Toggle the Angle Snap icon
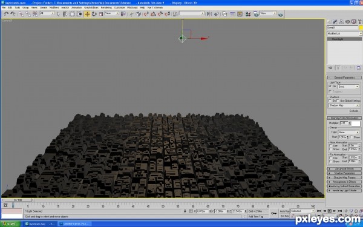This screenshot has height=227, width=363. (153, 14)
